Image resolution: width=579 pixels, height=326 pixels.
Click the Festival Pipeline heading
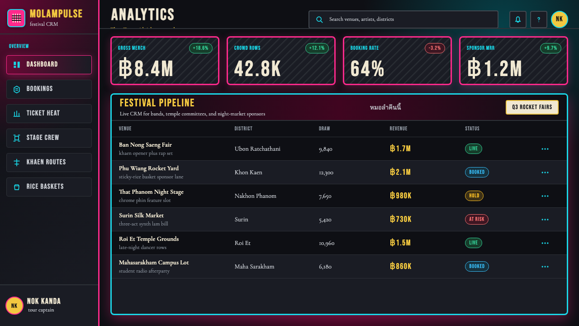pos(157,103)
